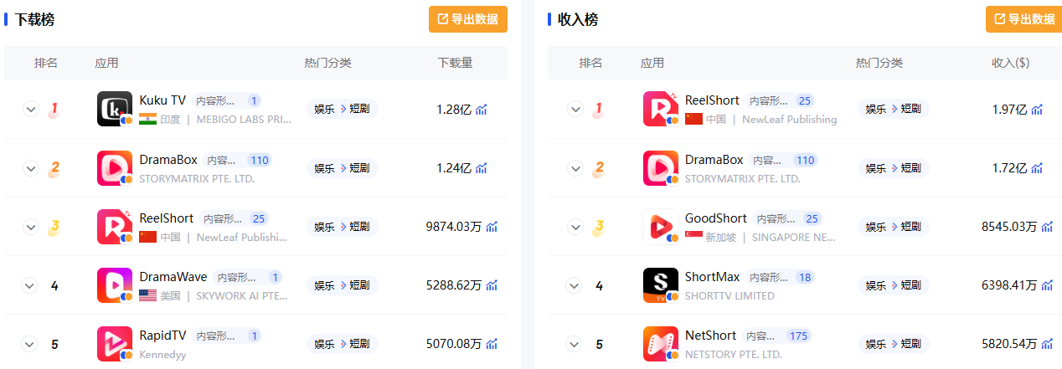Open GoodShort app name link
Viewport: 1062px width, 369px height.
716,218
